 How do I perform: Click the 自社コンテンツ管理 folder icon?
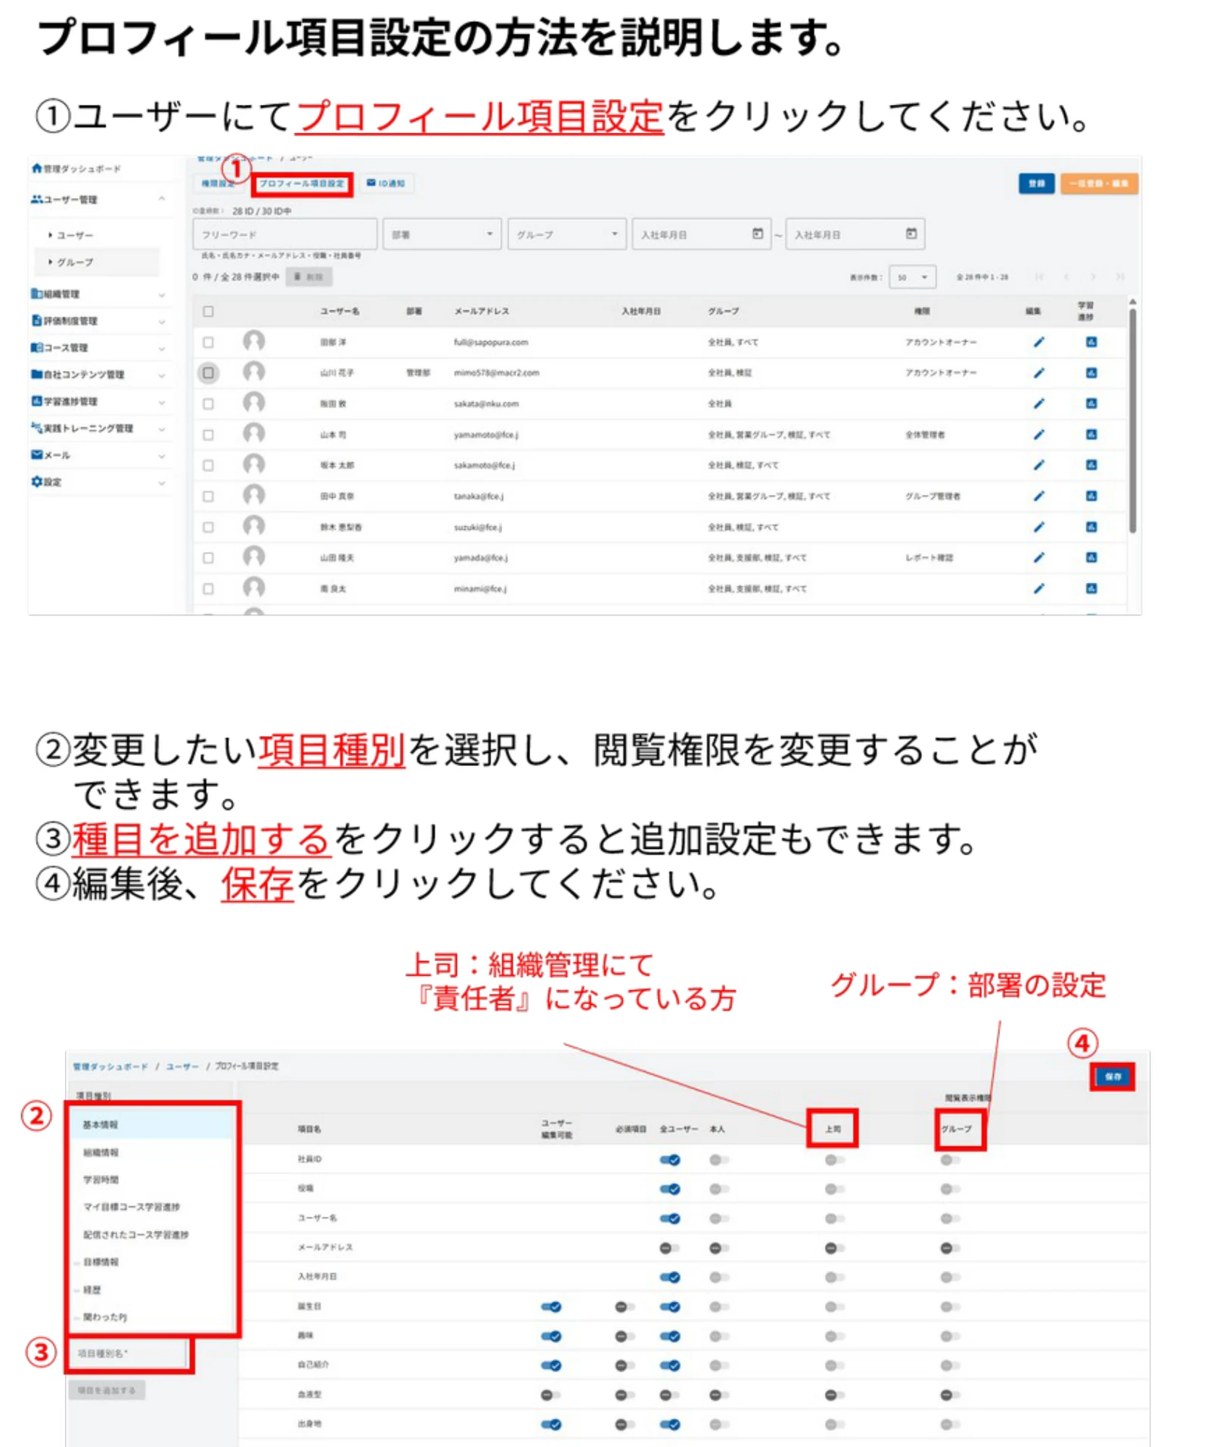[x=36, y=374]
